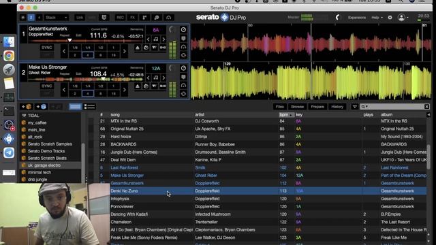The width and height of the screenshot is (436, 245).
Task: Toggle Repeat on deck 2
Action: tap(65, 74)
